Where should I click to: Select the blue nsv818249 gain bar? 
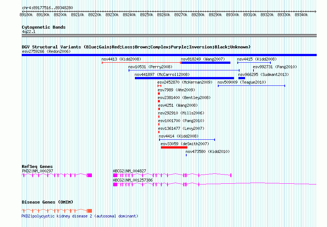pos(206,63)
